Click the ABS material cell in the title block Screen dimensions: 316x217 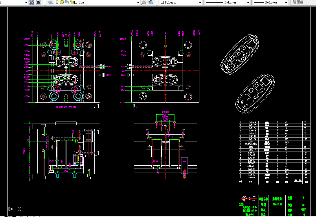[303, 209]
